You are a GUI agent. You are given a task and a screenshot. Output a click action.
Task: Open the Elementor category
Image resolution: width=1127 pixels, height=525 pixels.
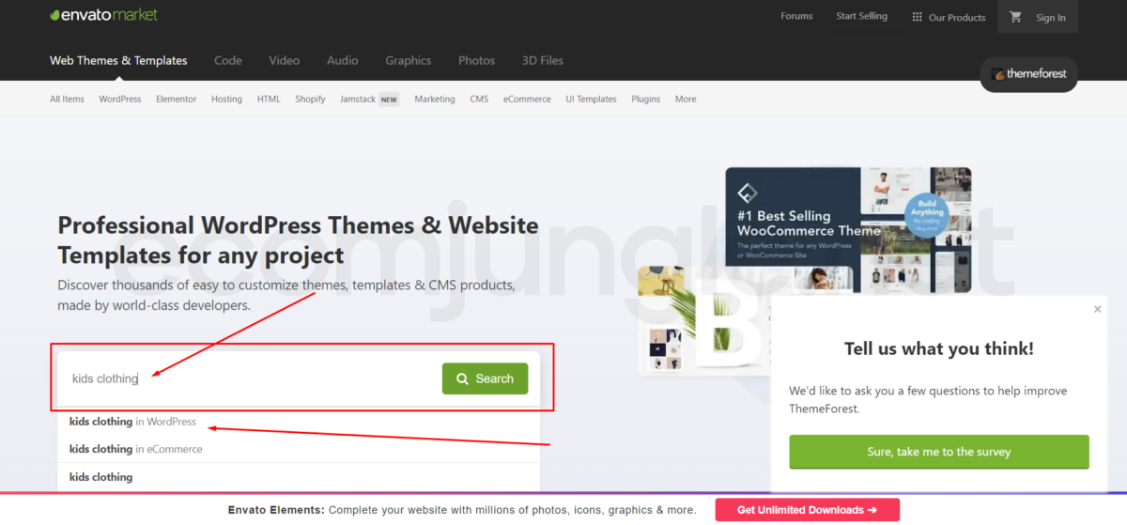[x=176, y=99]
